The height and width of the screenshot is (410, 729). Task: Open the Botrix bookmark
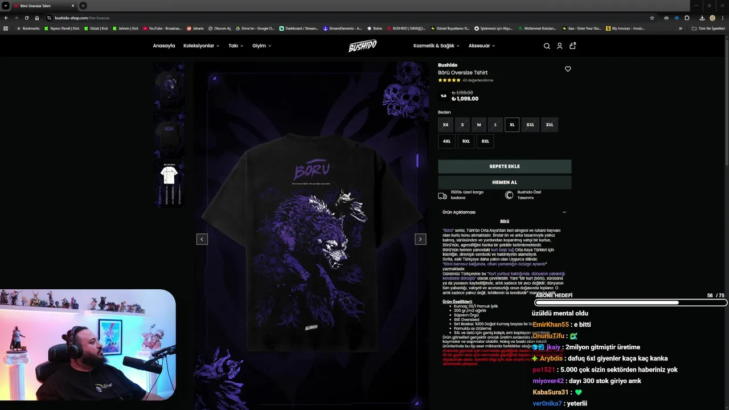(375, 28)
